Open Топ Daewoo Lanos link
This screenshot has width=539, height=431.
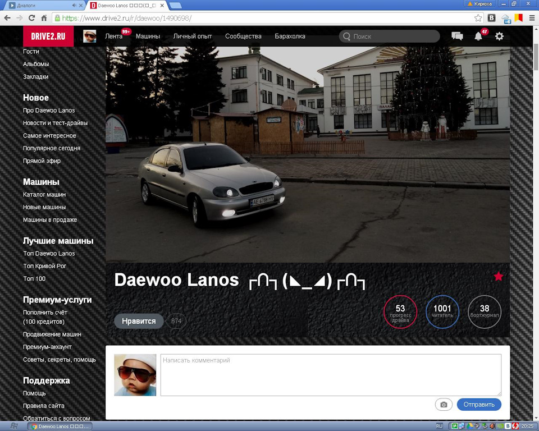49,254
